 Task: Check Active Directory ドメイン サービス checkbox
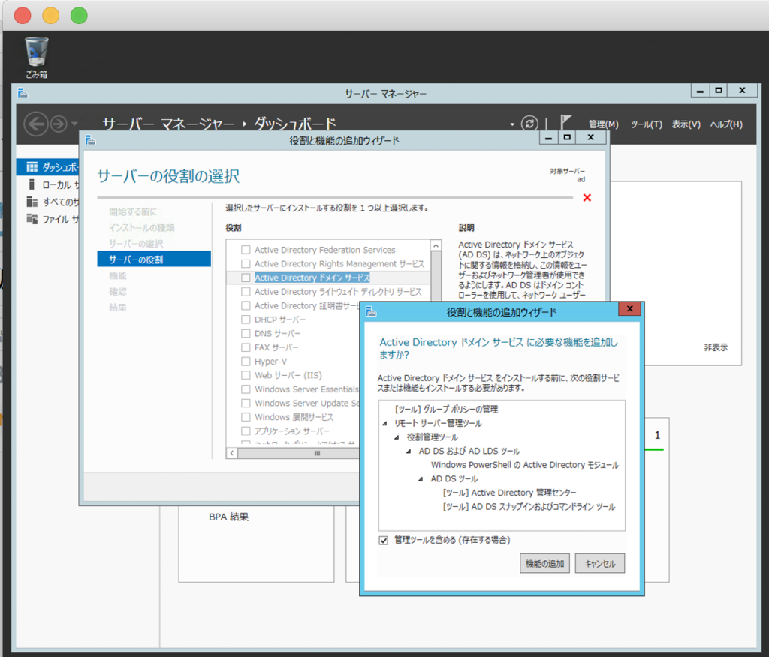click(246, 277)
